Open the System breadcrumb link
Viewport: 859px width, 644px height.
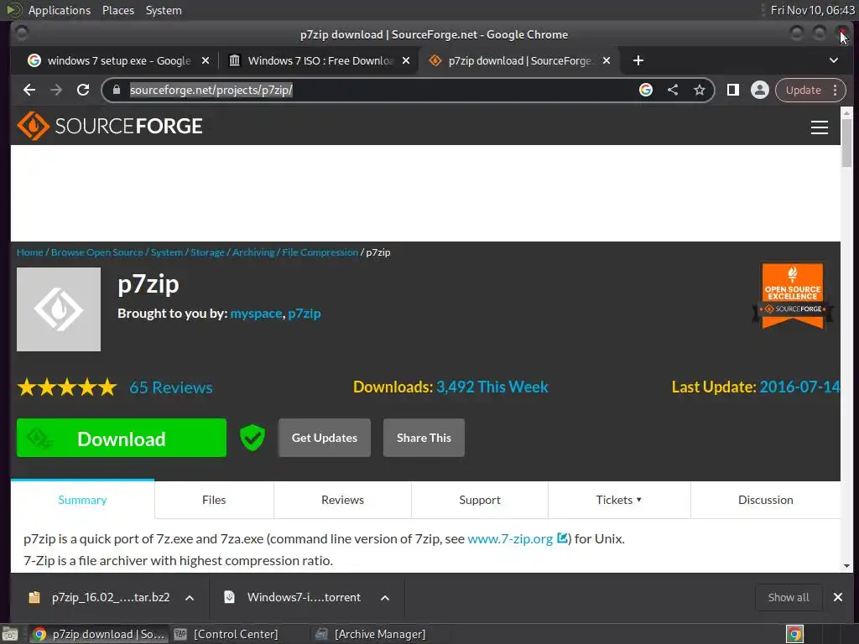coord(167,252)
